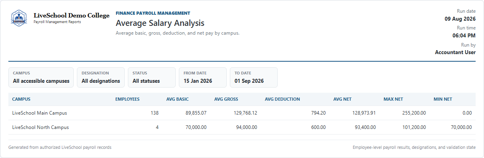The image size is (484, 158).
Task: Click the AVG NET column header
Action: pos(343,99)
